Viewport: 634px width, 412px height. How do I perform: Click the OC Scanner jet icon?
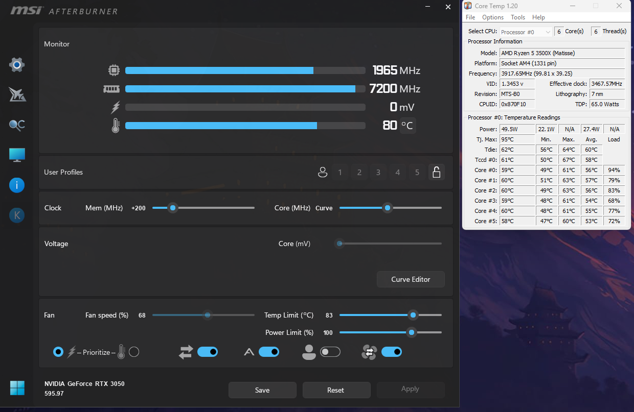click(17, 94)
